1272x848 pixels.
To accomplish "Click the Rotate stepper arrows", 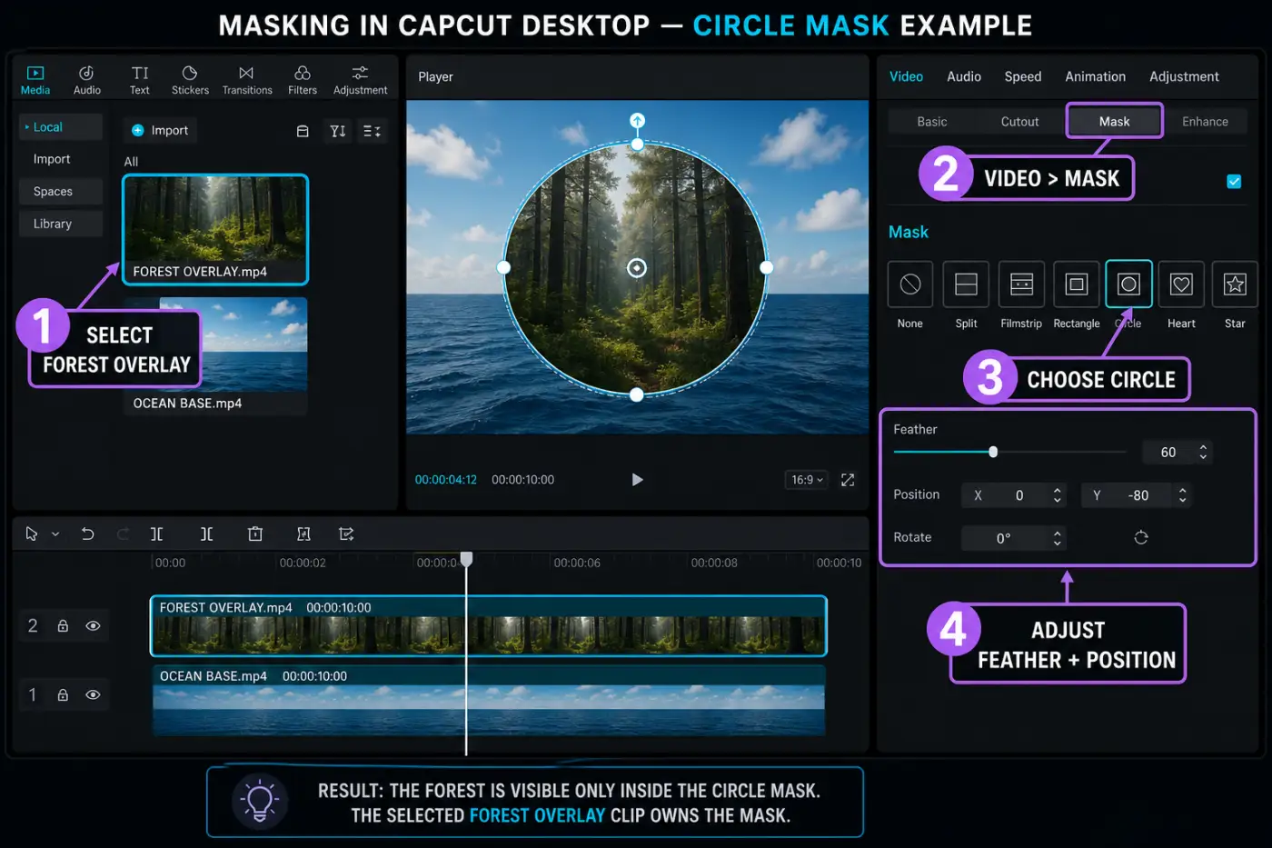I will 1057,538.
